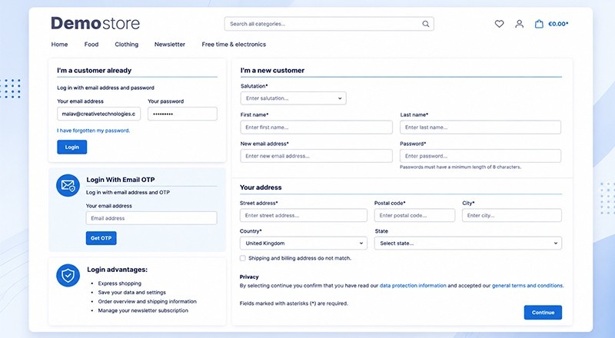Focus the new customer Password field

point(480,156)
